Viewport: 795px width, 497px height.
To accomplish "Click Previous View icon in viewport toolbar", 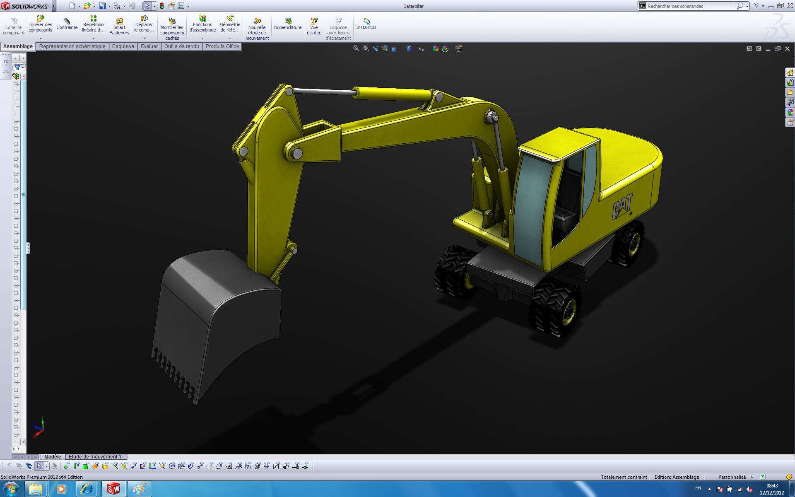I will tap(376, 48).
